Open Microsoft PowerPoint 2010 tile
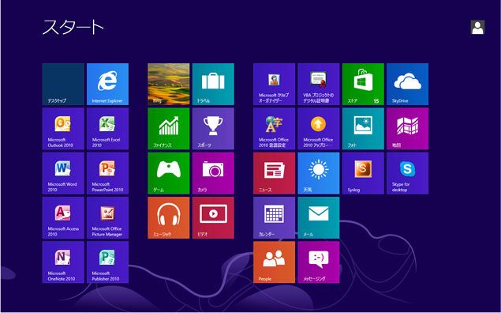This screenshot has height=313, width=501. 107,173
